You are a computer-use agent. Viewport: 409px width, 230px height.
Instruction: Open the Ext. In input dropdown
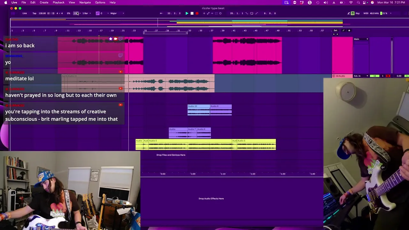pos(361,76)
